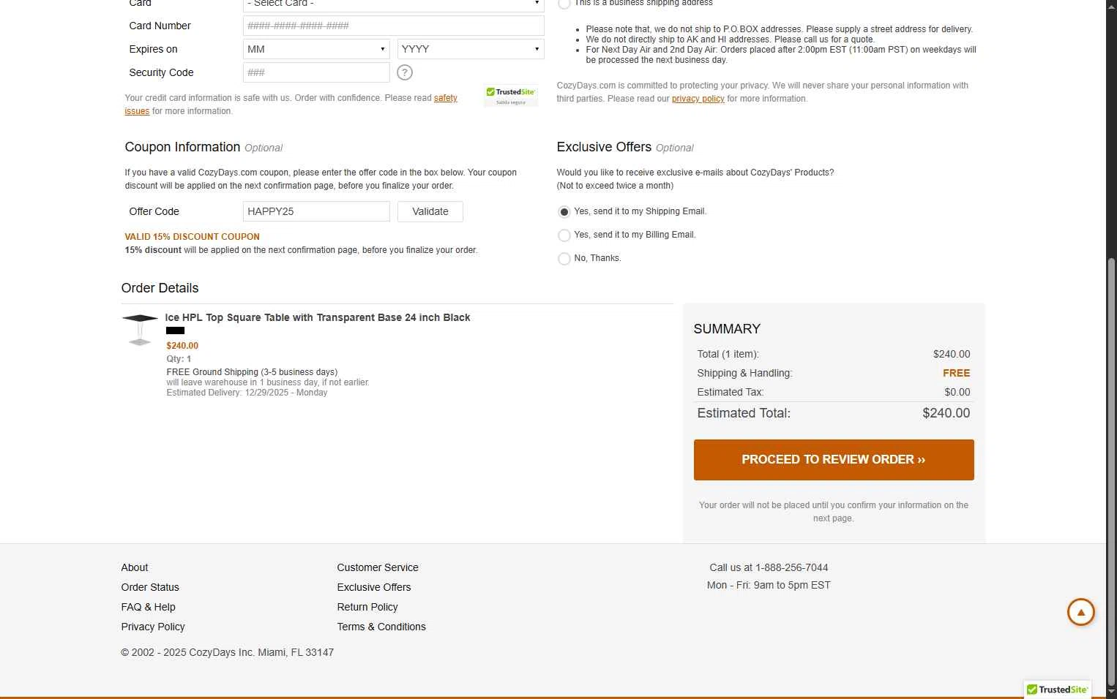Click the scroll-to-top arrow circle icon

(1080, 612)
